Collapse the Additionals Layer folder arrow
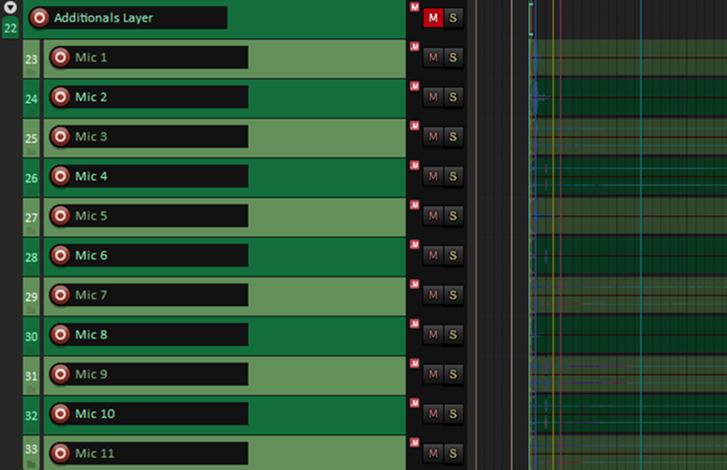The height and width of the screenshot is (470, 727). click(x=11, y=8)
